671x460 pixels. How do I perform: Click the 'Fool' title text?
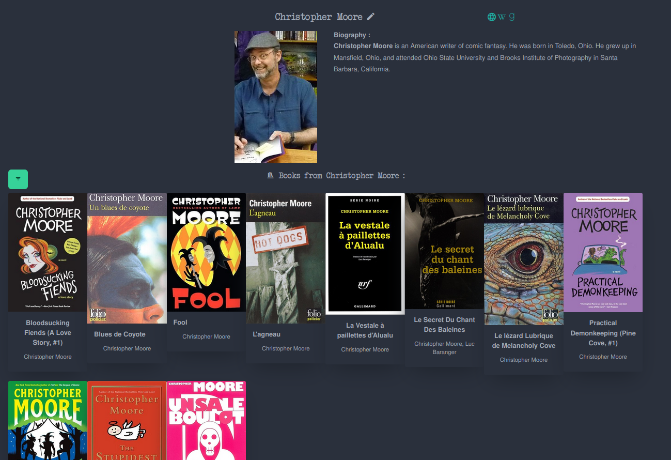[x=180, y=322]
